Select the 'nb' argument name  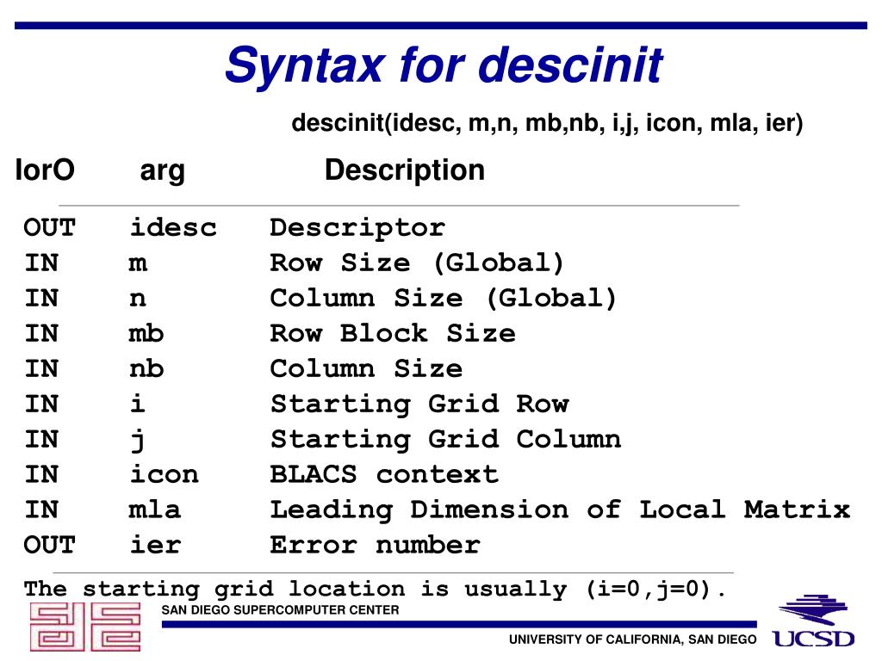[146, 368]
